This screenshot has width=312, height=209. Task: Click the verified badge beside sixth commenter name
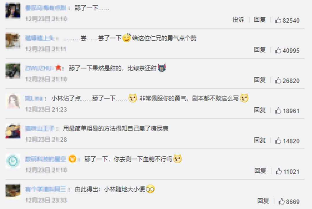click(72, 159)
